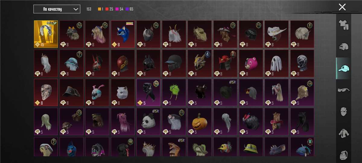Select the jack-o-lantern pumpkin head
Image resolution: width=362 pixels, height=163 pixels.
(200, 122)
